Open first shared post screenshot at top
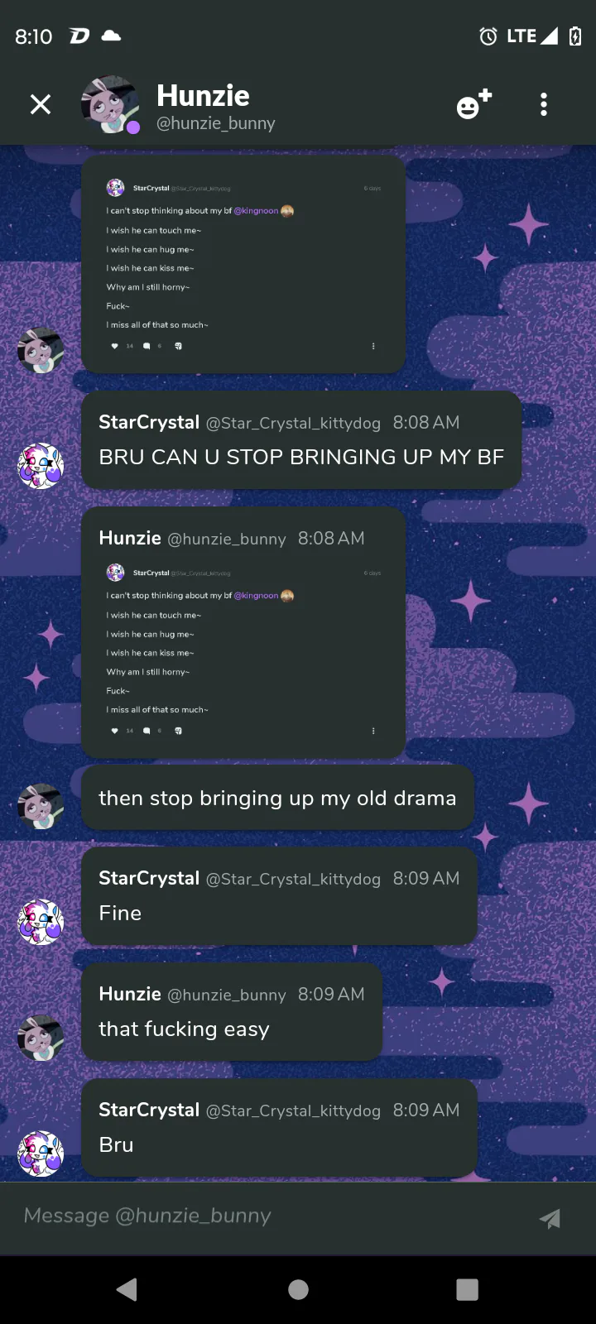Screen dimensions: 596x1324 pos(243,264)
